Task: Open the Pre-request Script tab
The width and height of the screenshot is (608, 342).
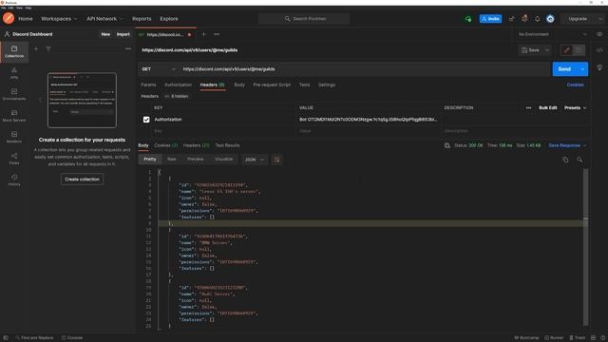Action: click(272, 85)
